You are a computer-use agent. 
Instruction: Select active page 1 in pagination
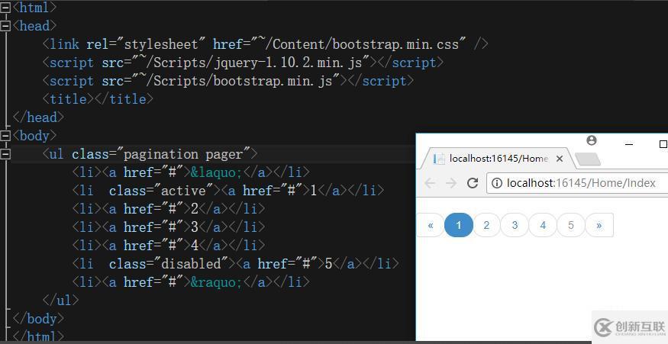(458, 225)
